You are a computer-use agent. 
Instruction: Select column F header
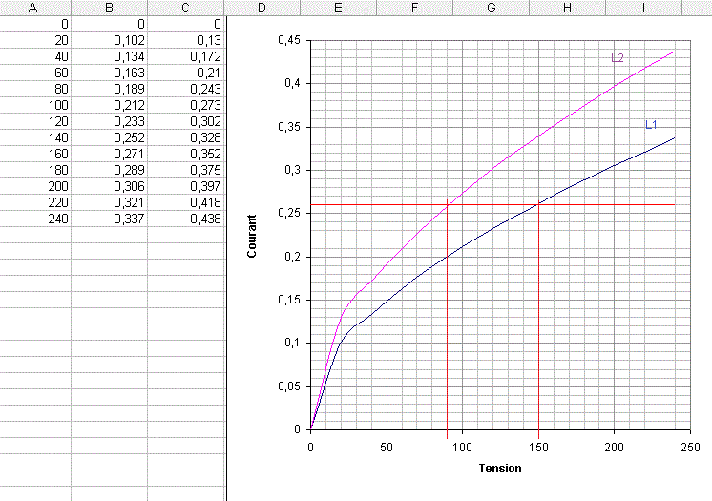point(414,8)
